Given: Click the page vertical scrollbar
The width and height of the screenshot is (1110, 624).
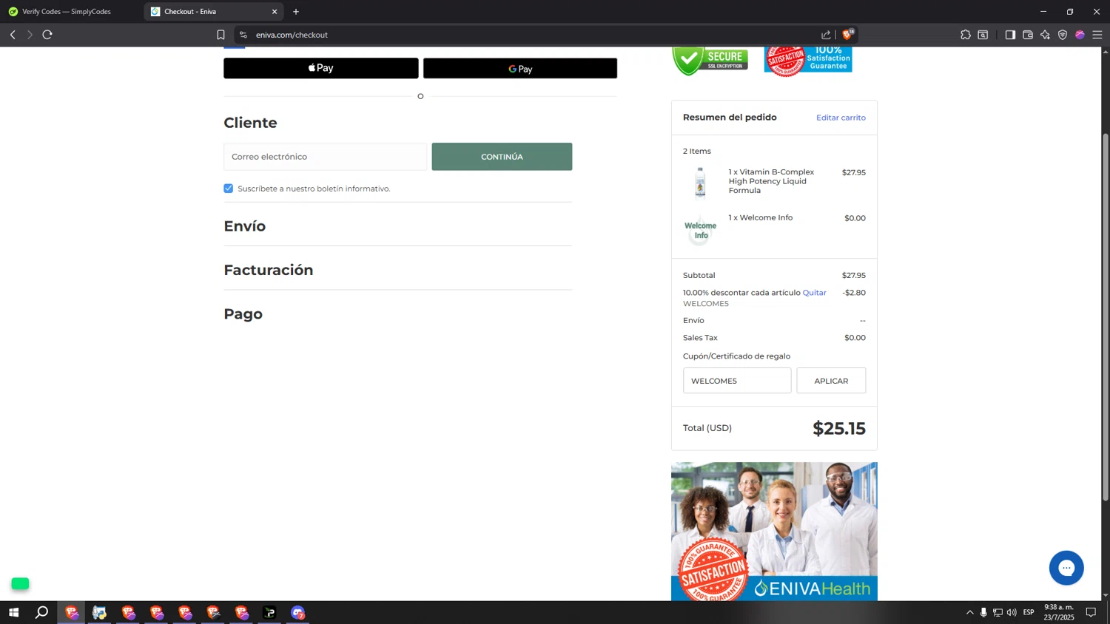Looking at the screenshot, I should coord(1106,316).
